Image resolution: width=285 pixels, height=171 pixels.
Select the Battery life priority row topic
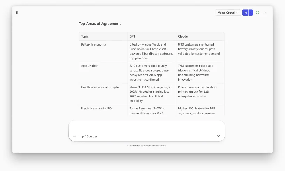click(x=93, y=44)
